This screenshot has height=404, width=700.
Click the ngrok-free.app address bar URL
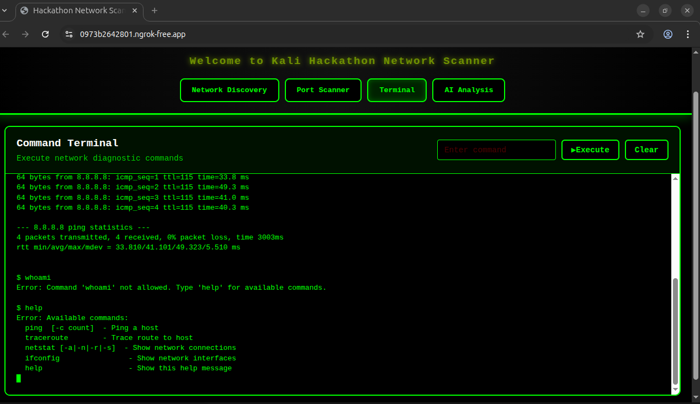coord(132,34)
